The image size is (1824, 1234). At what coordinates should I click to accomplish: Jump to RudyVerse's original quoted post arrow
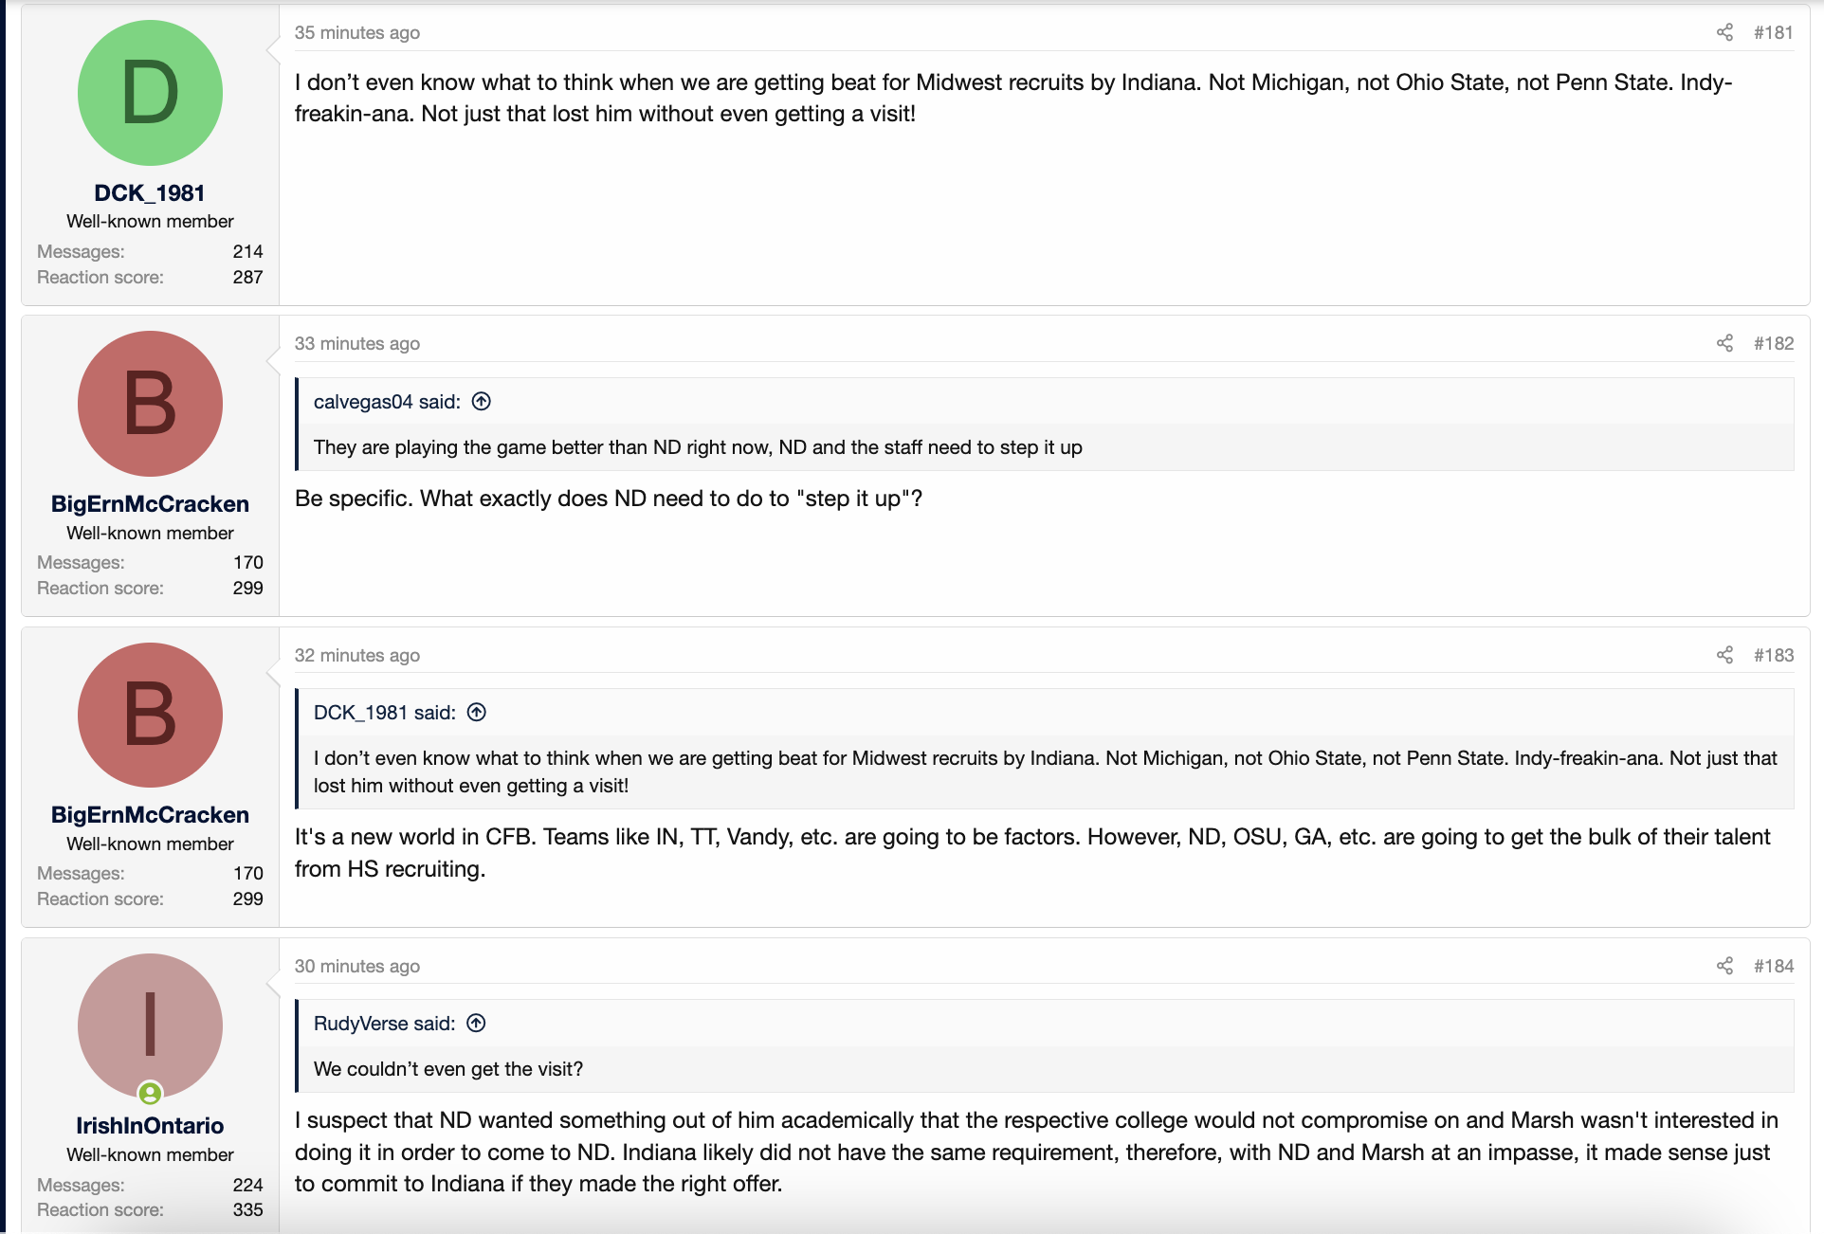(477, 1024)
